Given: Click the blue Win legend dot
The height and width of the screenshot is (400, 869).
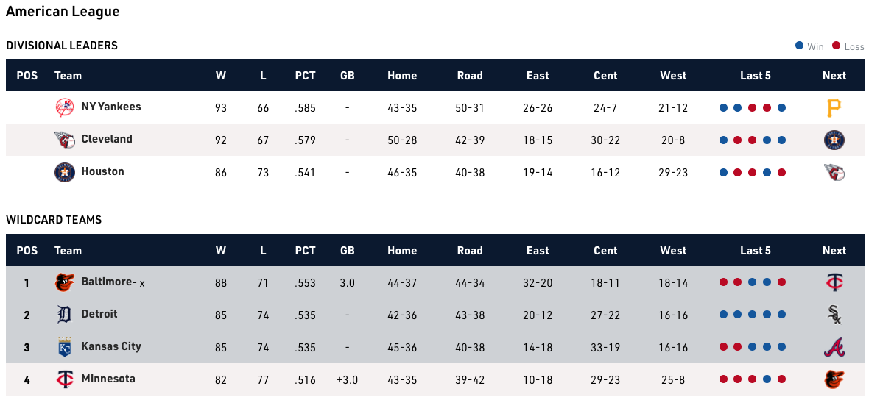Looking at the screenshot, I should coord(799,46).
